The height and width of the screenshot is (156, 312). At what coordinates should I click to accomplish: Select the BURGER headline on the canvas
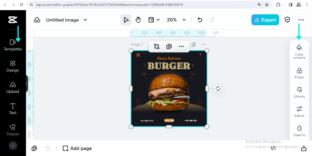click(169, 66)
